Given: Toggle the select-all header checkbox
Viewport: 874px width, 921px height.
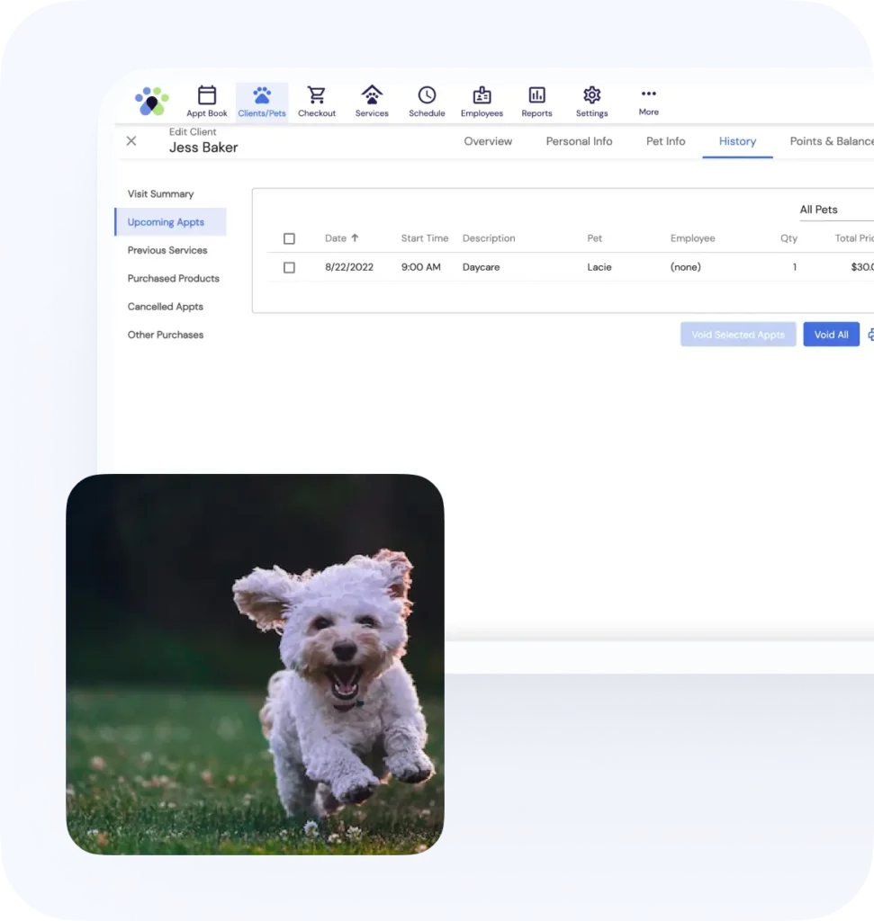Looking at the screenshot, I should (x=289, y=238).
